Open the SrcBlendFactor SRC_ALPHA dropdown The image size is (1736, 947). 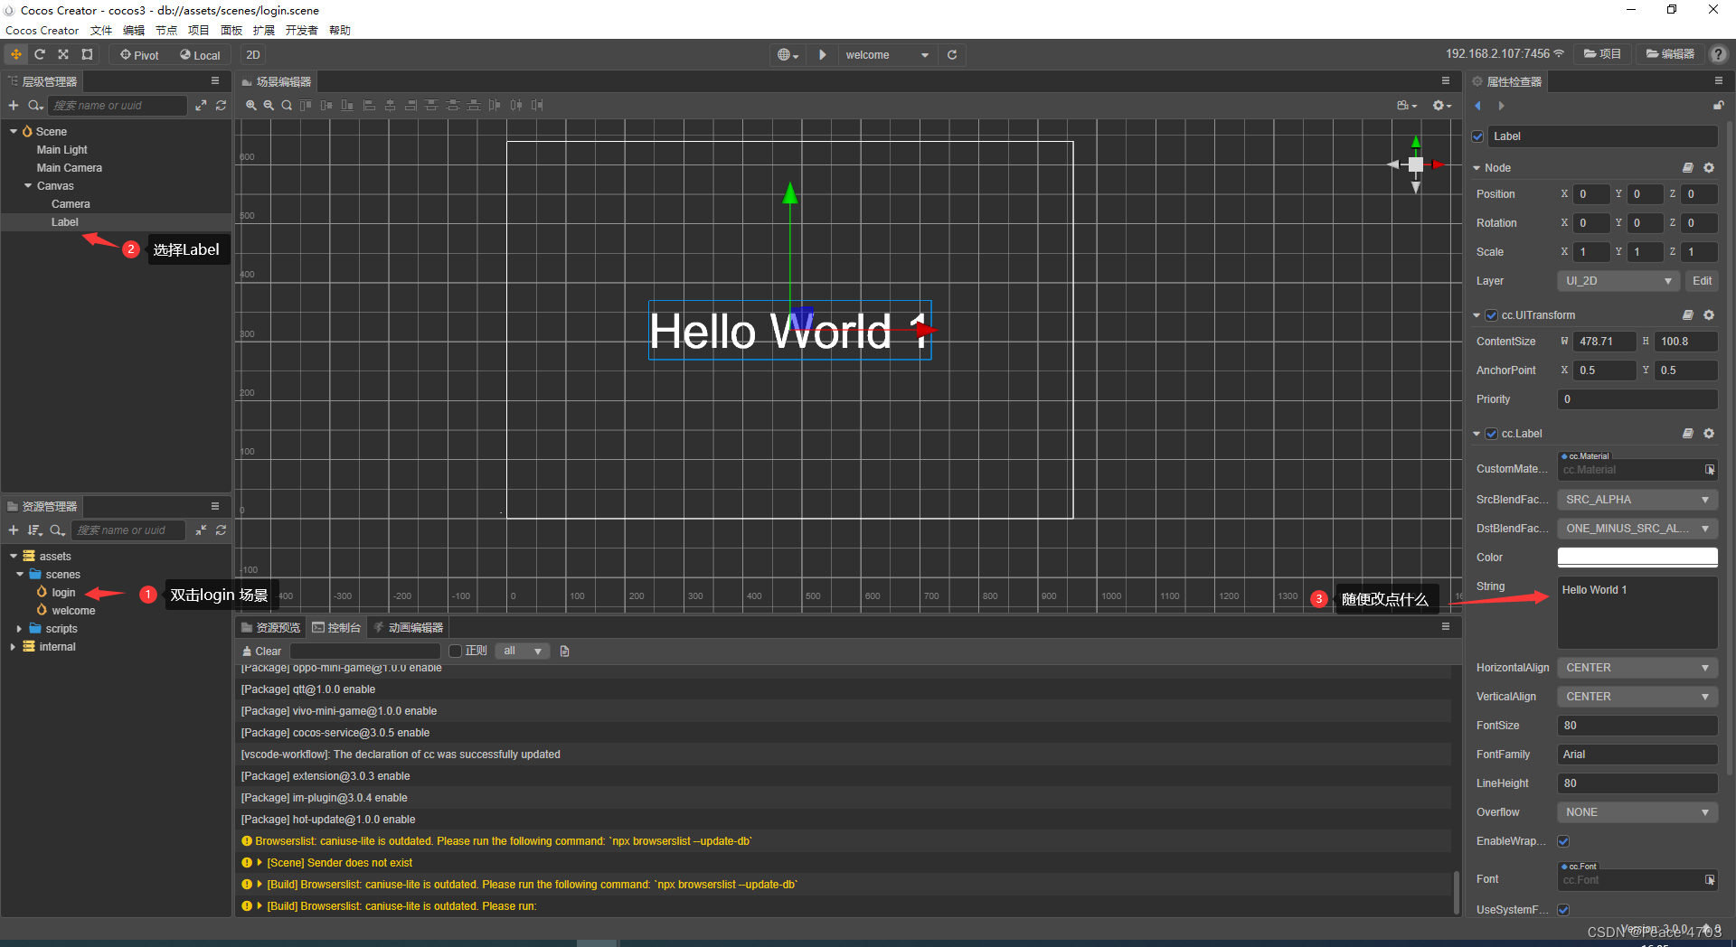(1637, 500)
